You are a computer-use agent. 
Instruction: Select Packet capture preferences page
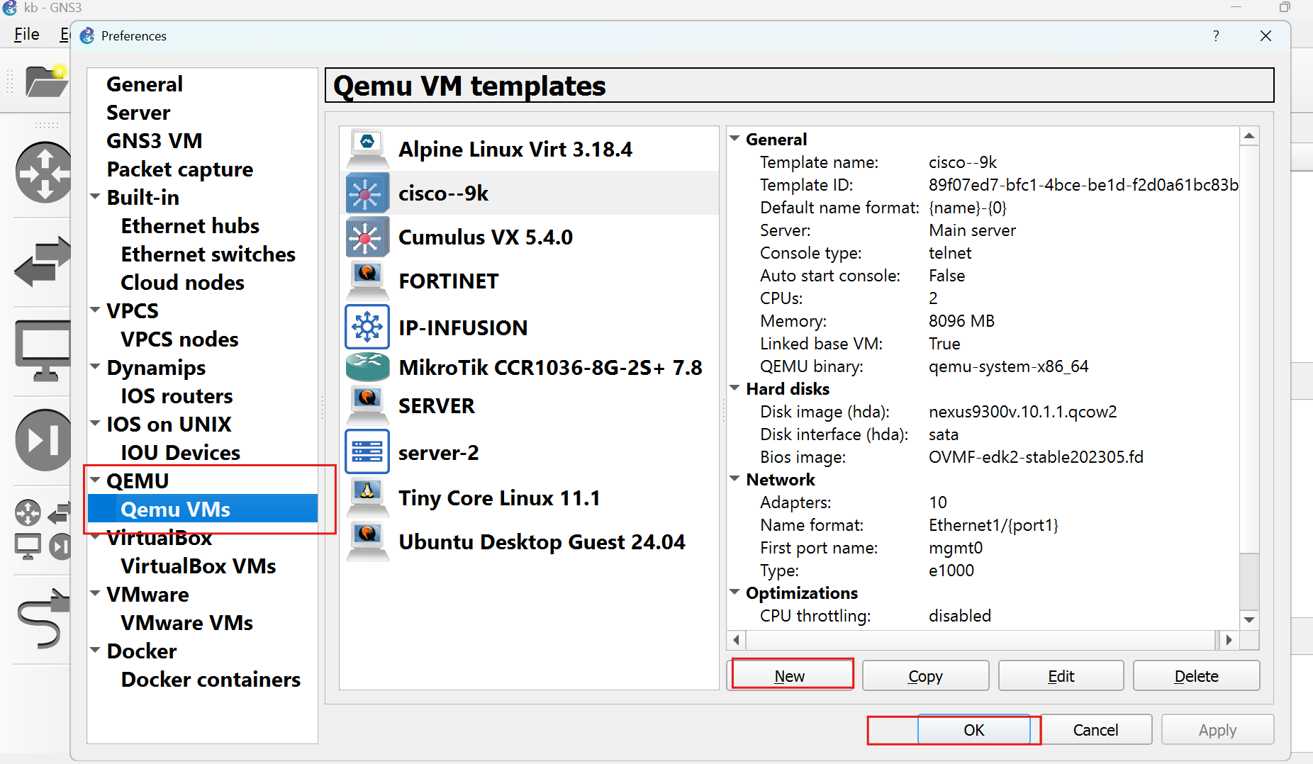point(179,169)
